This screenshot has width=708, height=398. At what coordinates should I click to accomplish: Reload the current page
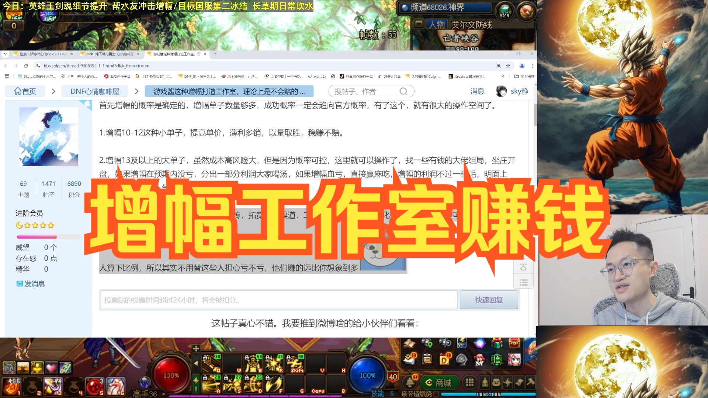pos(26,66)
